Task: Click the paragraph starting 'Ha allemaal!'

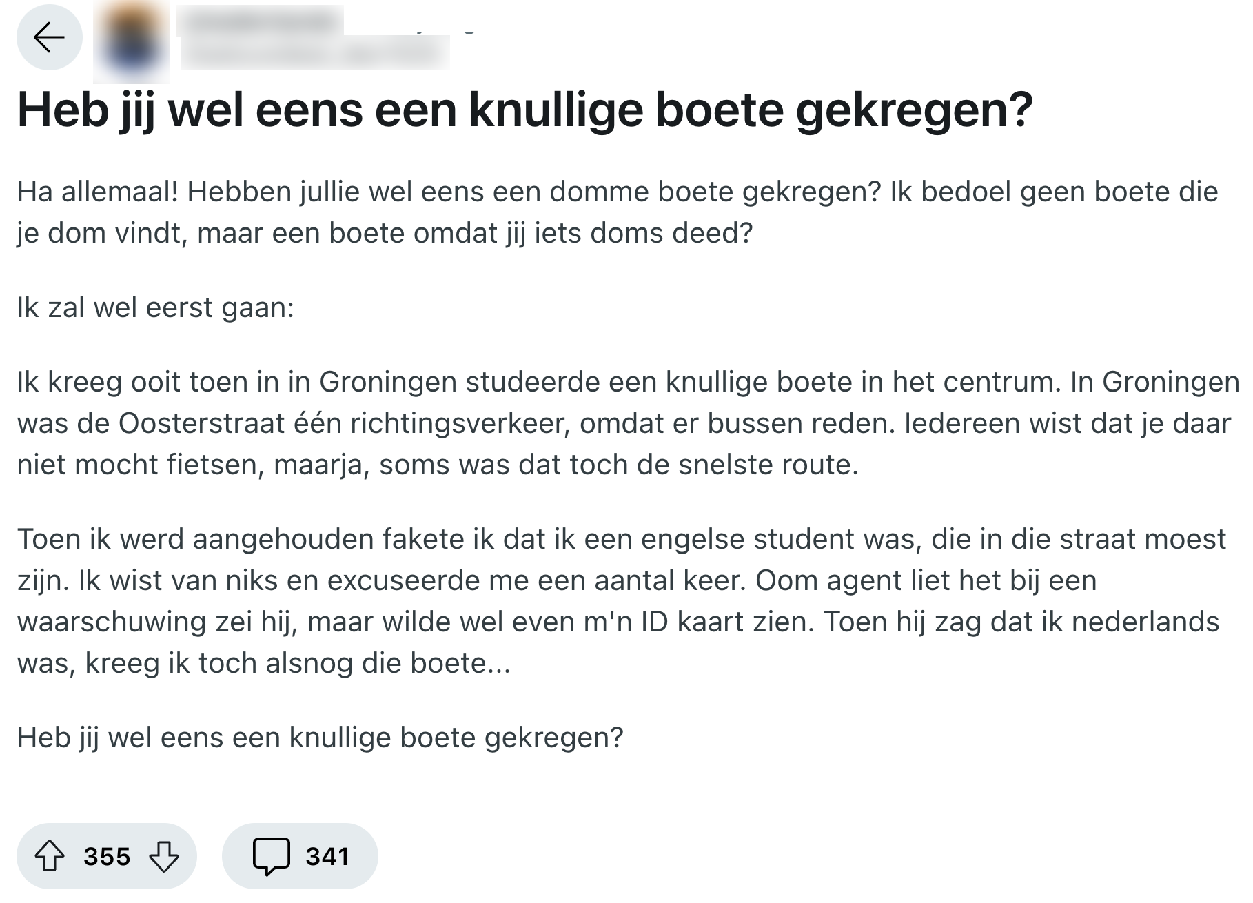Action: pyautogui.click(x=618, y=212)
